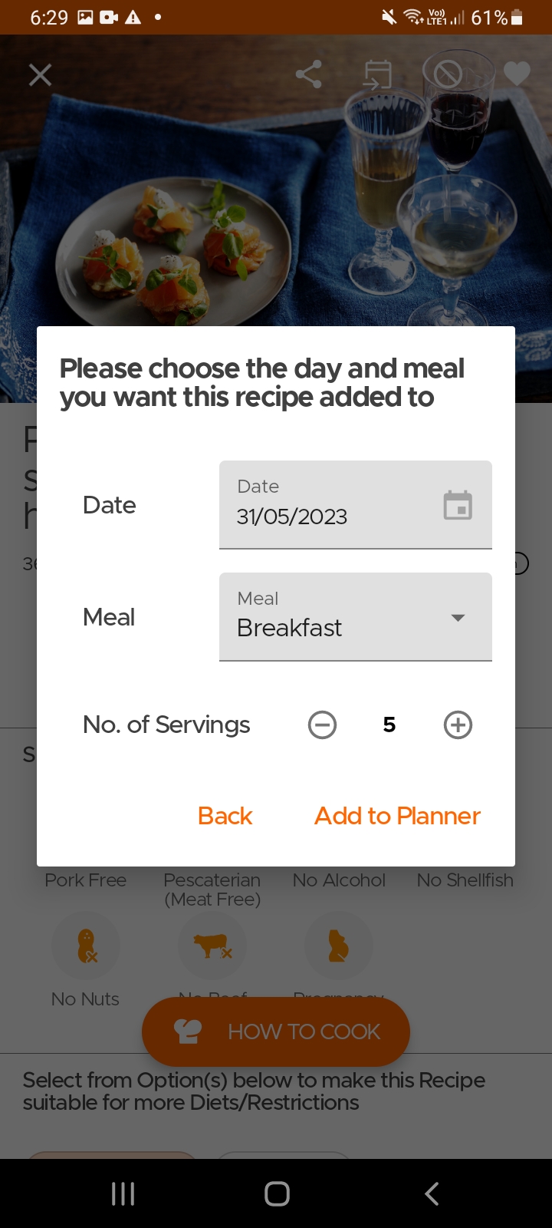552x1228 pixels.
Task: Tap the block recipe circle-slash icon
Action: click(x=448, y=74)
